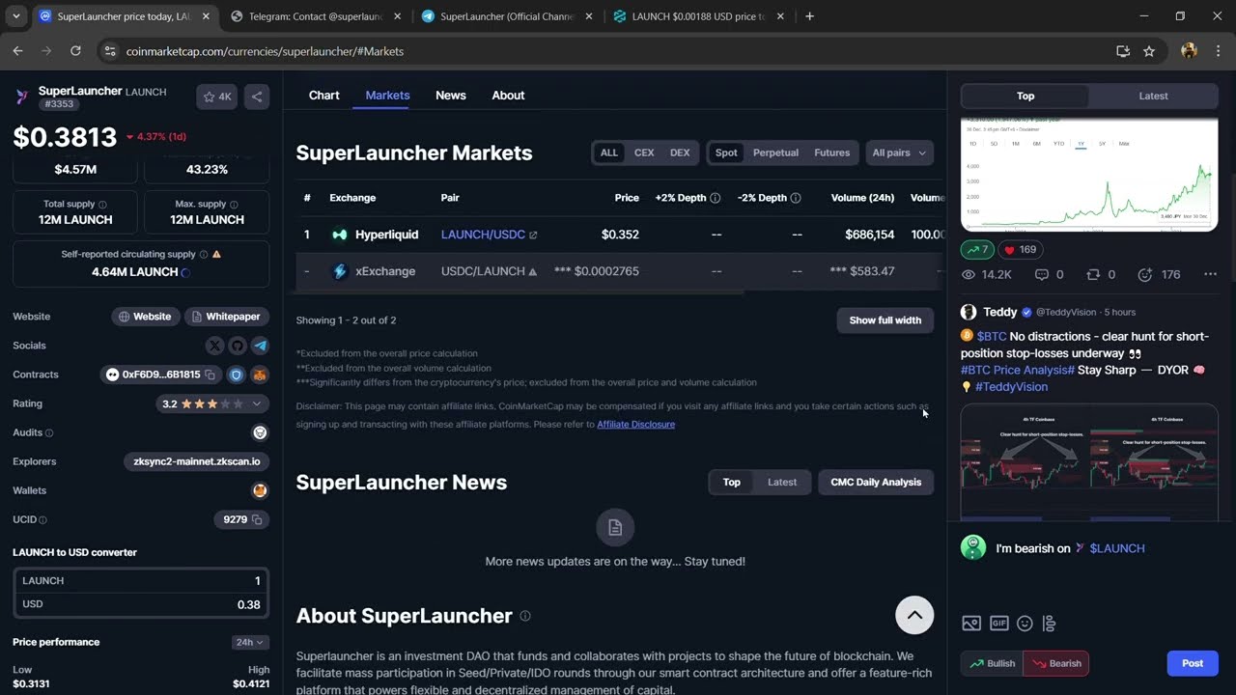The height and width of the screenshot is (695, 1236).
Task: Copy the UCID 9279 value
Action: pos(257,519)
